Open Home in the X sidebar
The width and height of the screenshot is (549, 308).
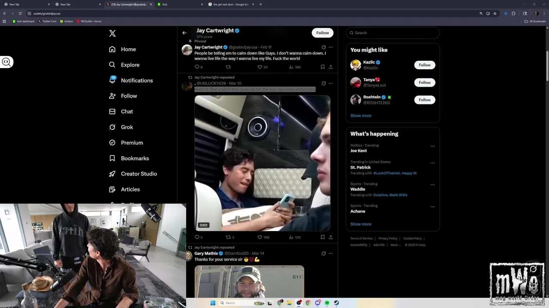(x=123, y=49)
